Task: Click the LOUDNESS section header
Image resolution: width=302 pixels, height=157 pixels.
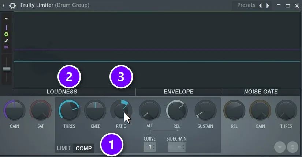Action: click(x=62, y=92)
